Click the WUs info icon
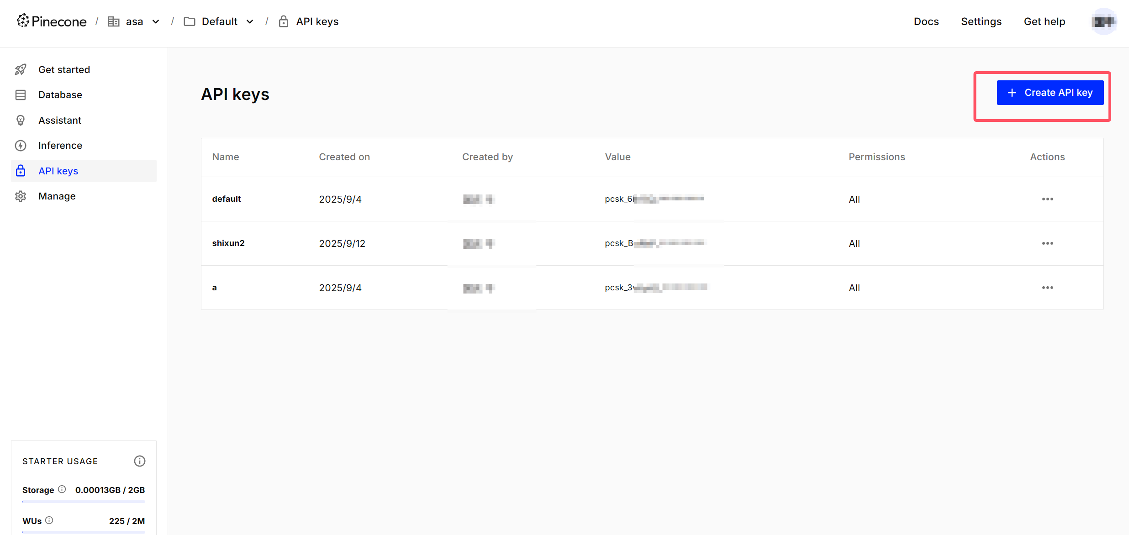The image size is (1129, 535). [49, 520]
